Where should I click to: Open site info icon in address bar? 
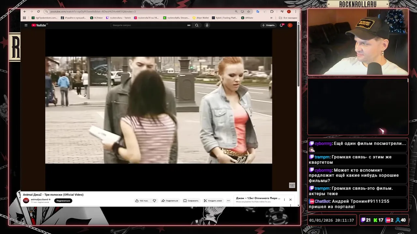click(47, 11)
